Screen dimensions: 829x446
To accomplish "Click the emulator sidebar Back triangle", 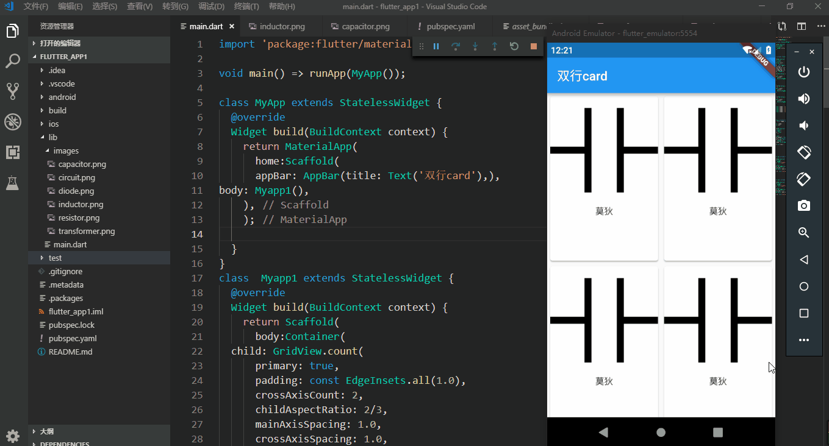I will 804,260.
